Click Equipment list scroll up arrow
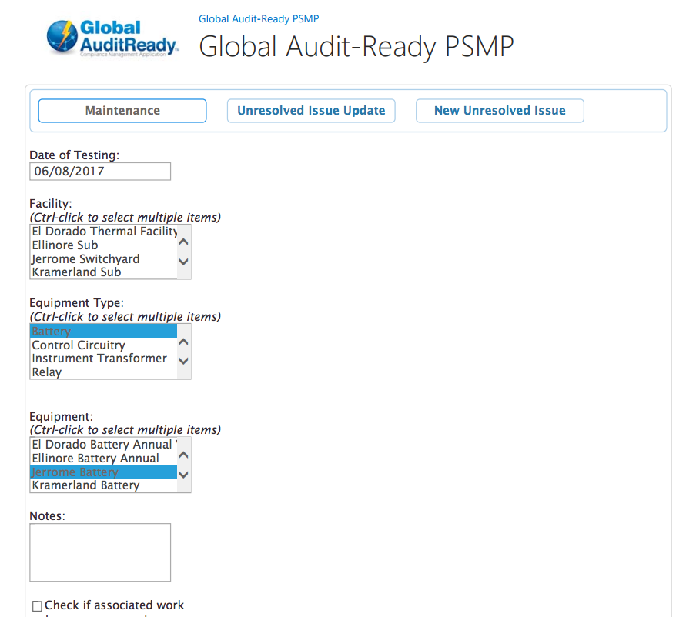 point(183,455)
